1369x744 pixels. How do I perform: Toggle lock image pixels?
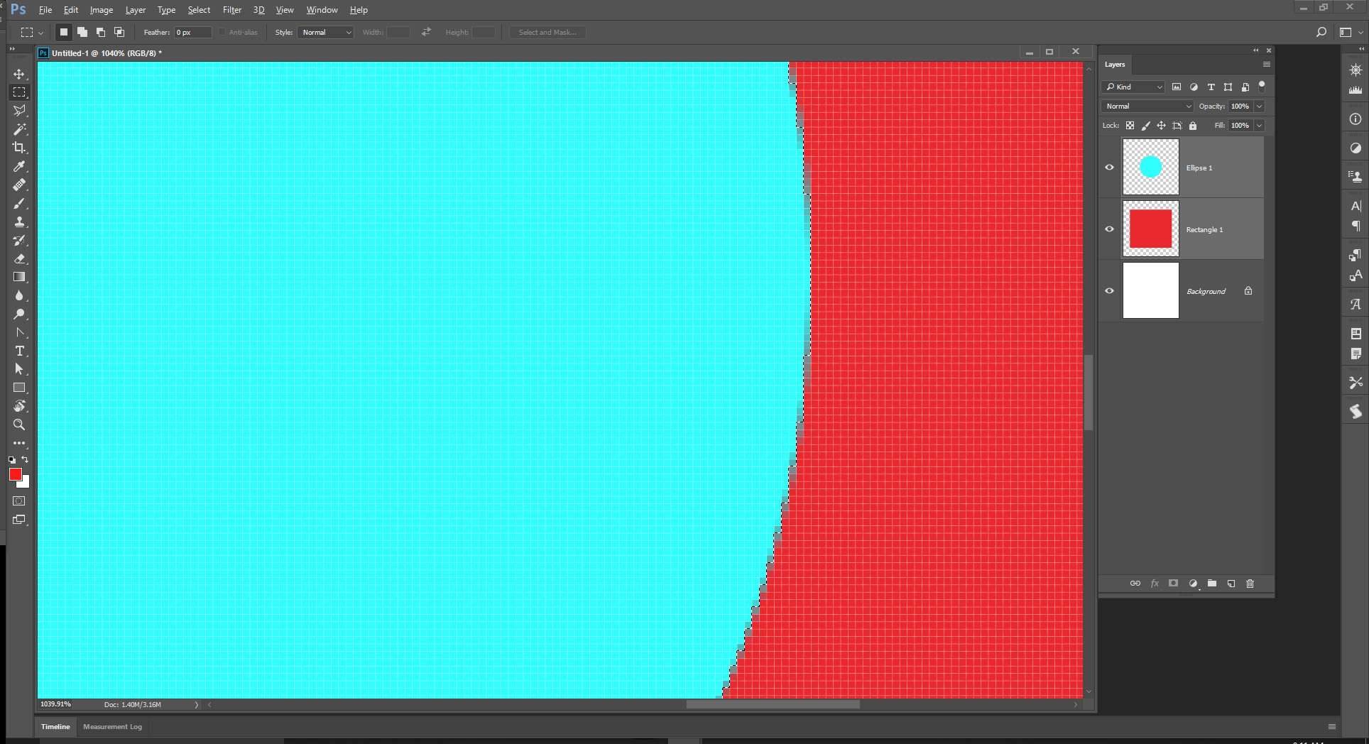(1145, 126)
